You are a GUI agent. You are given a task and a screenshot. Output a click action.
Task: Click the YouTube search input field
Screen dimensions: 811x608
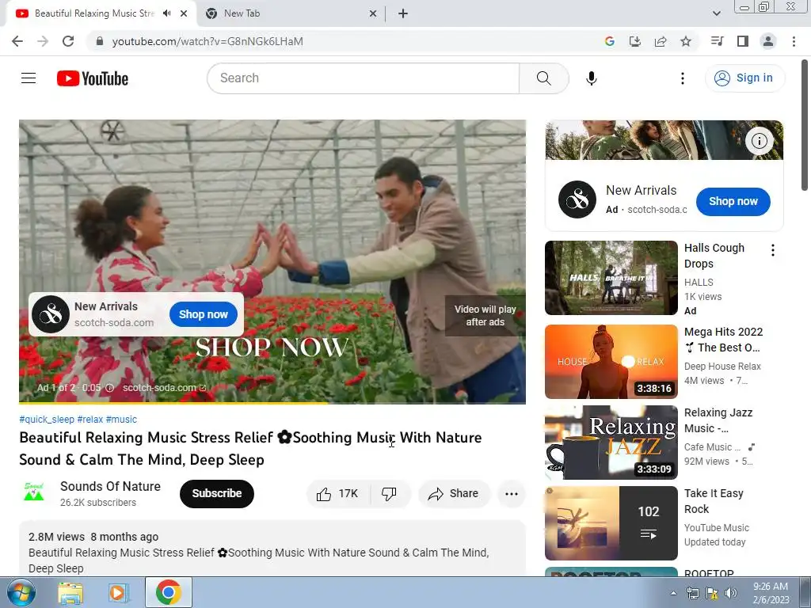(363, 78)
